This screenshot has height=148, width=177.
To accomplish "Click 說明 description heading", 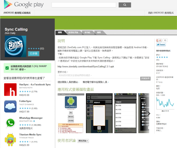I will point(61,41).
